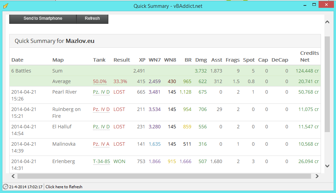
Task: Click the Spot column header
Action: coord(249,60)
